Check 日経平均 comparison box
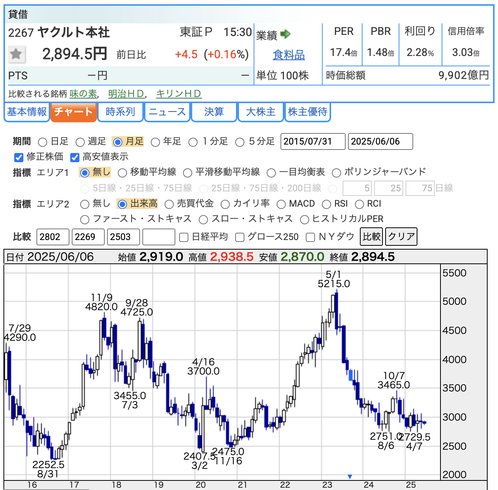This screenshot has height=490, width=498. tap(184, 237)
